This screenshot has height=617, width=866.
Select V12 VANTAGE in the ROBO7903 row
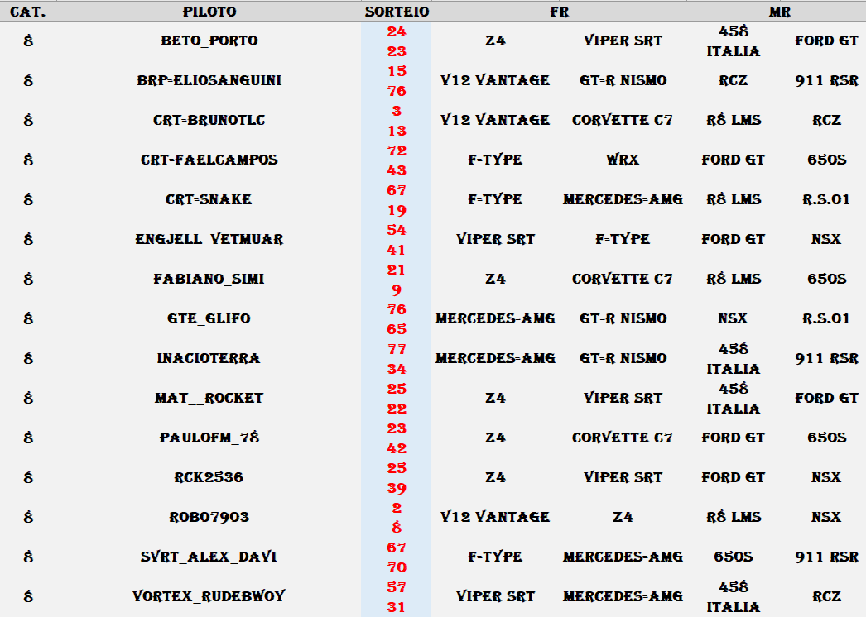click(495, 518)
